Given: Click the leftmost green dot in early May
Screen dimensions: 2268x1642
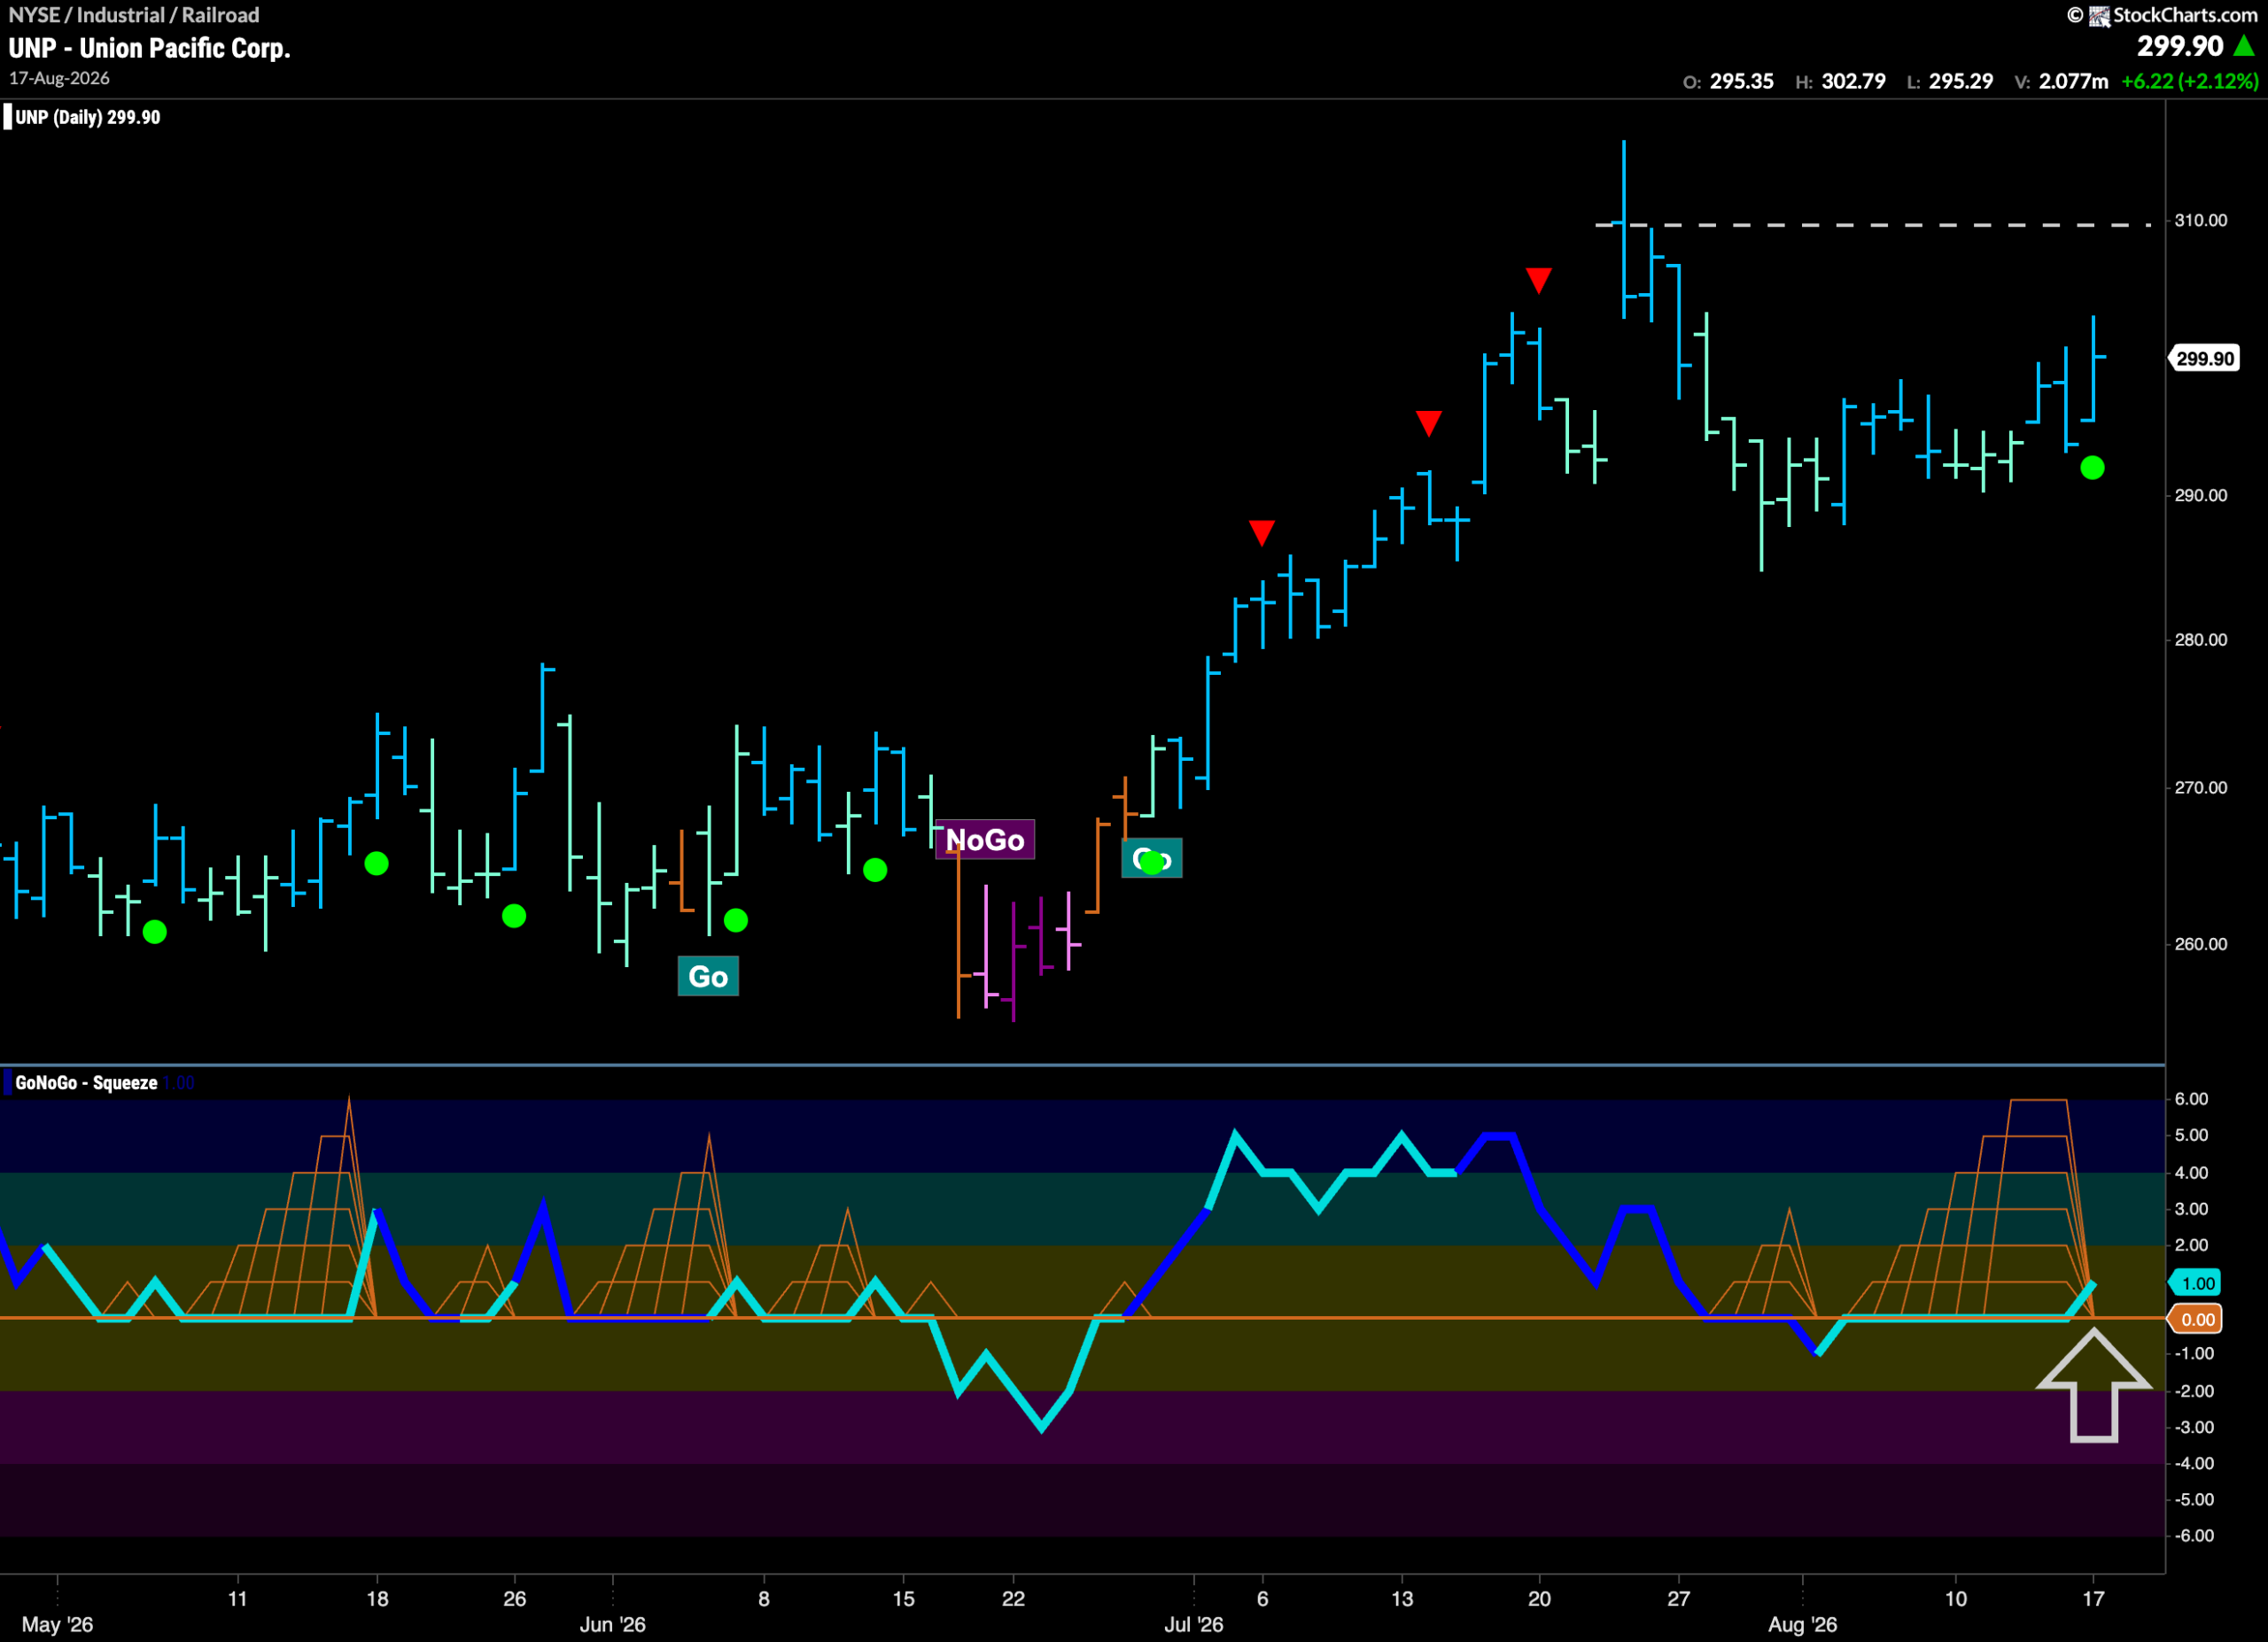Looking at the screenshot, I should (x=155, y=933).
